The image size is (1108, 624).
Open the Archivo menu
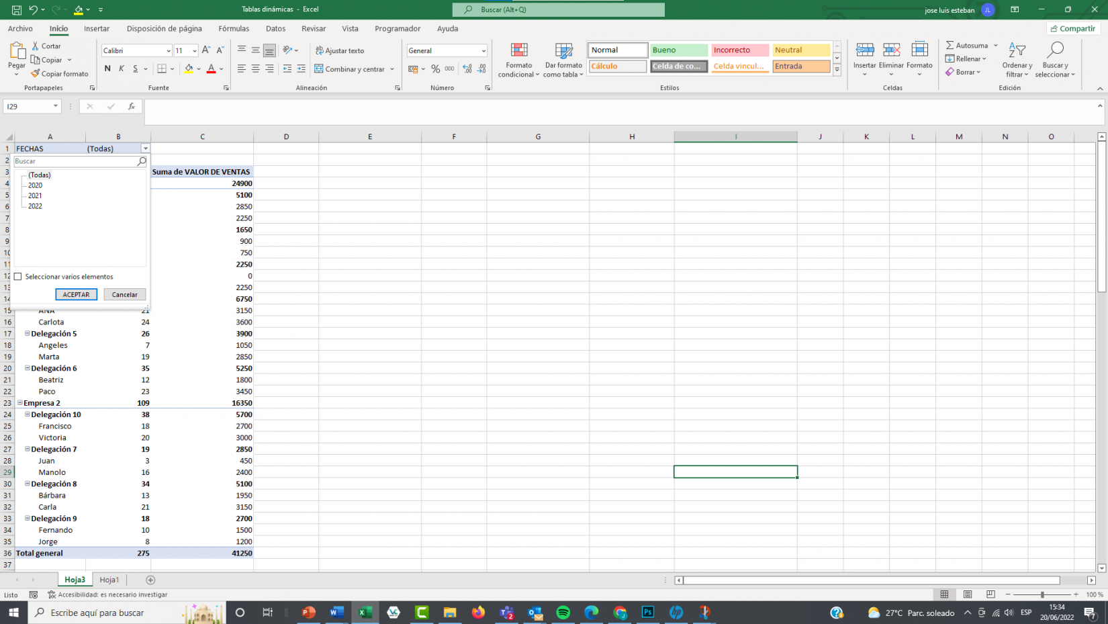[x=20, y=28]
